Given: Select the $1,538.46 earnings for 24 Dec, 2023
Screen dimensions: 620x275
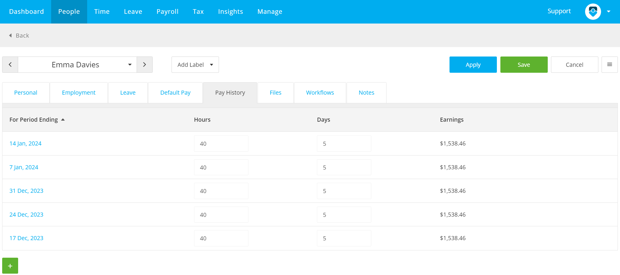Looking at the screenshot, I should click(453, 214).
